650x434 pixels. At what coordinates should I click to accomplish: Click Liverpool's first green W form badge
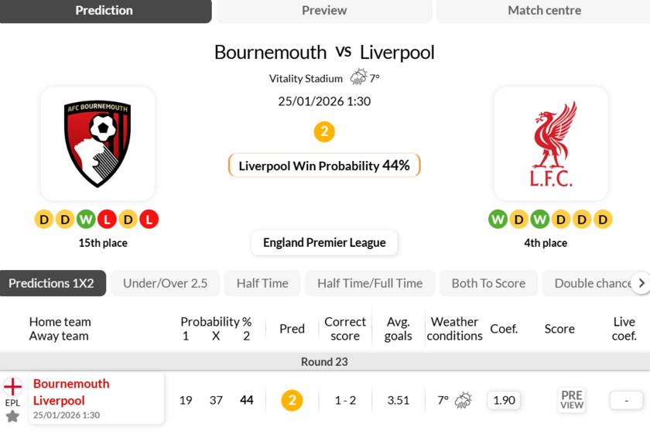tap(498, 220)
